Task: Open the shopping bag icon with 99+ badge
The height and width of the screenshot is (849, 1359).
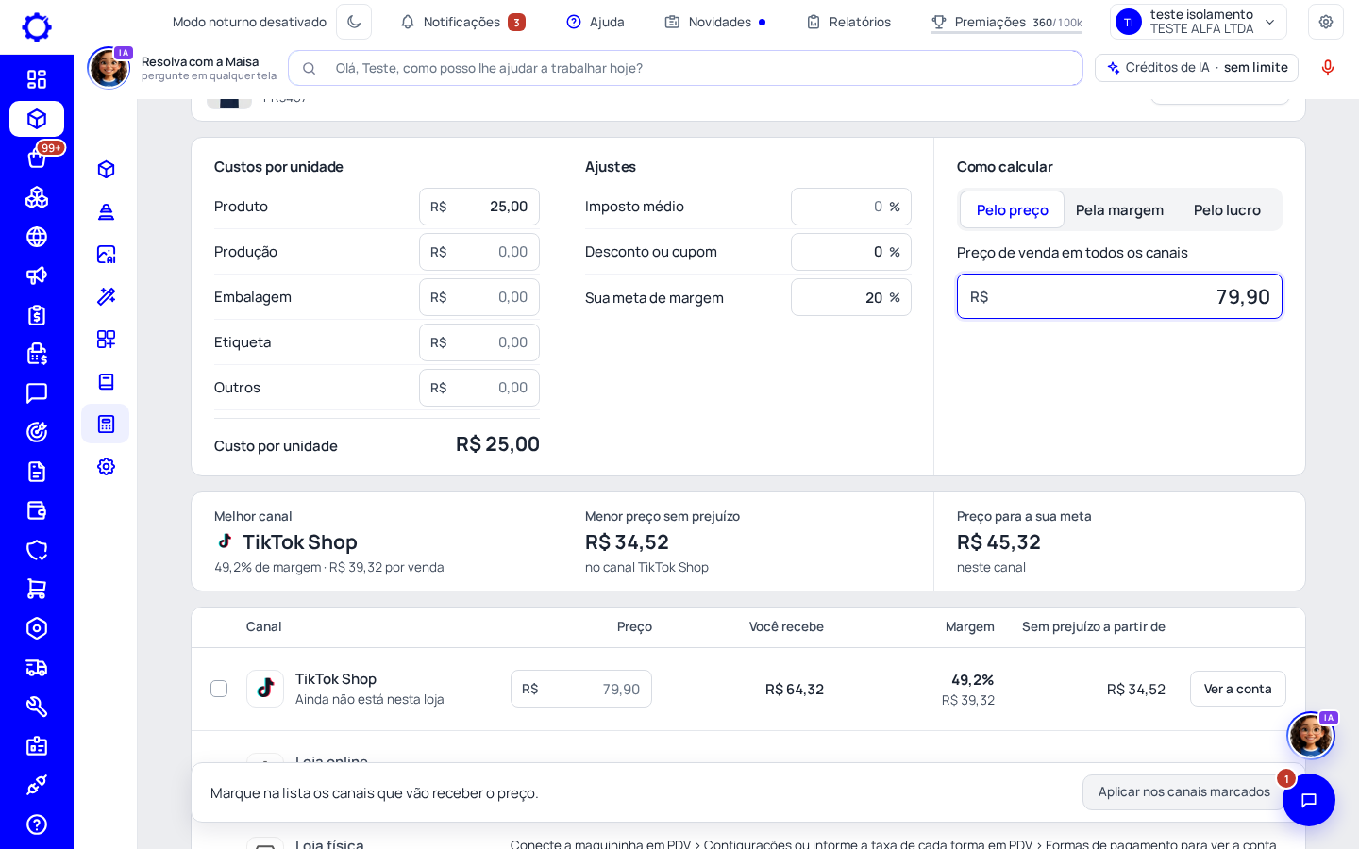Action: tap(37, 158)
